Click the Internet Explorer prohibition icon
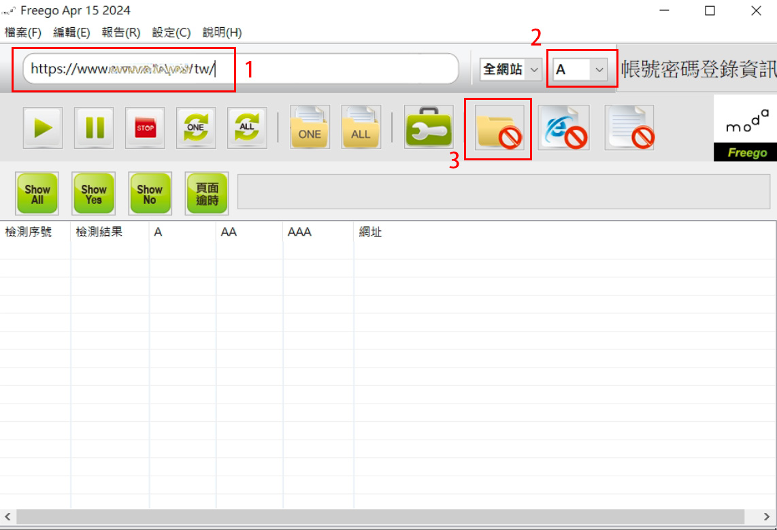Screen dimensions: 777x530 (565, 128)
